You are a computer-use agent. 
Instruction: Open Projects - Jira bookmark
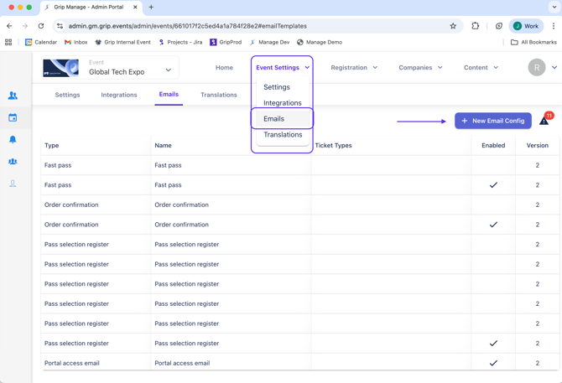click(x=180, y=42)
